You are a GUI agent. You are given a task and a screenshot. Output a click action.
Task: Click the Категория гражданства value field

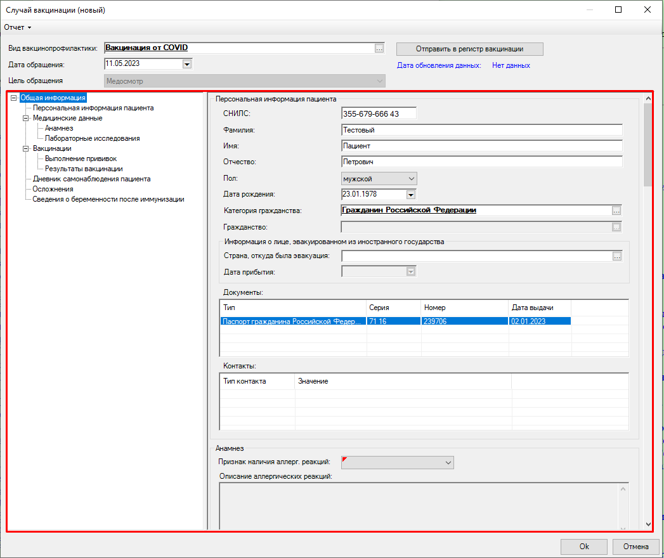pyautogui.click(x=476, y=211)
